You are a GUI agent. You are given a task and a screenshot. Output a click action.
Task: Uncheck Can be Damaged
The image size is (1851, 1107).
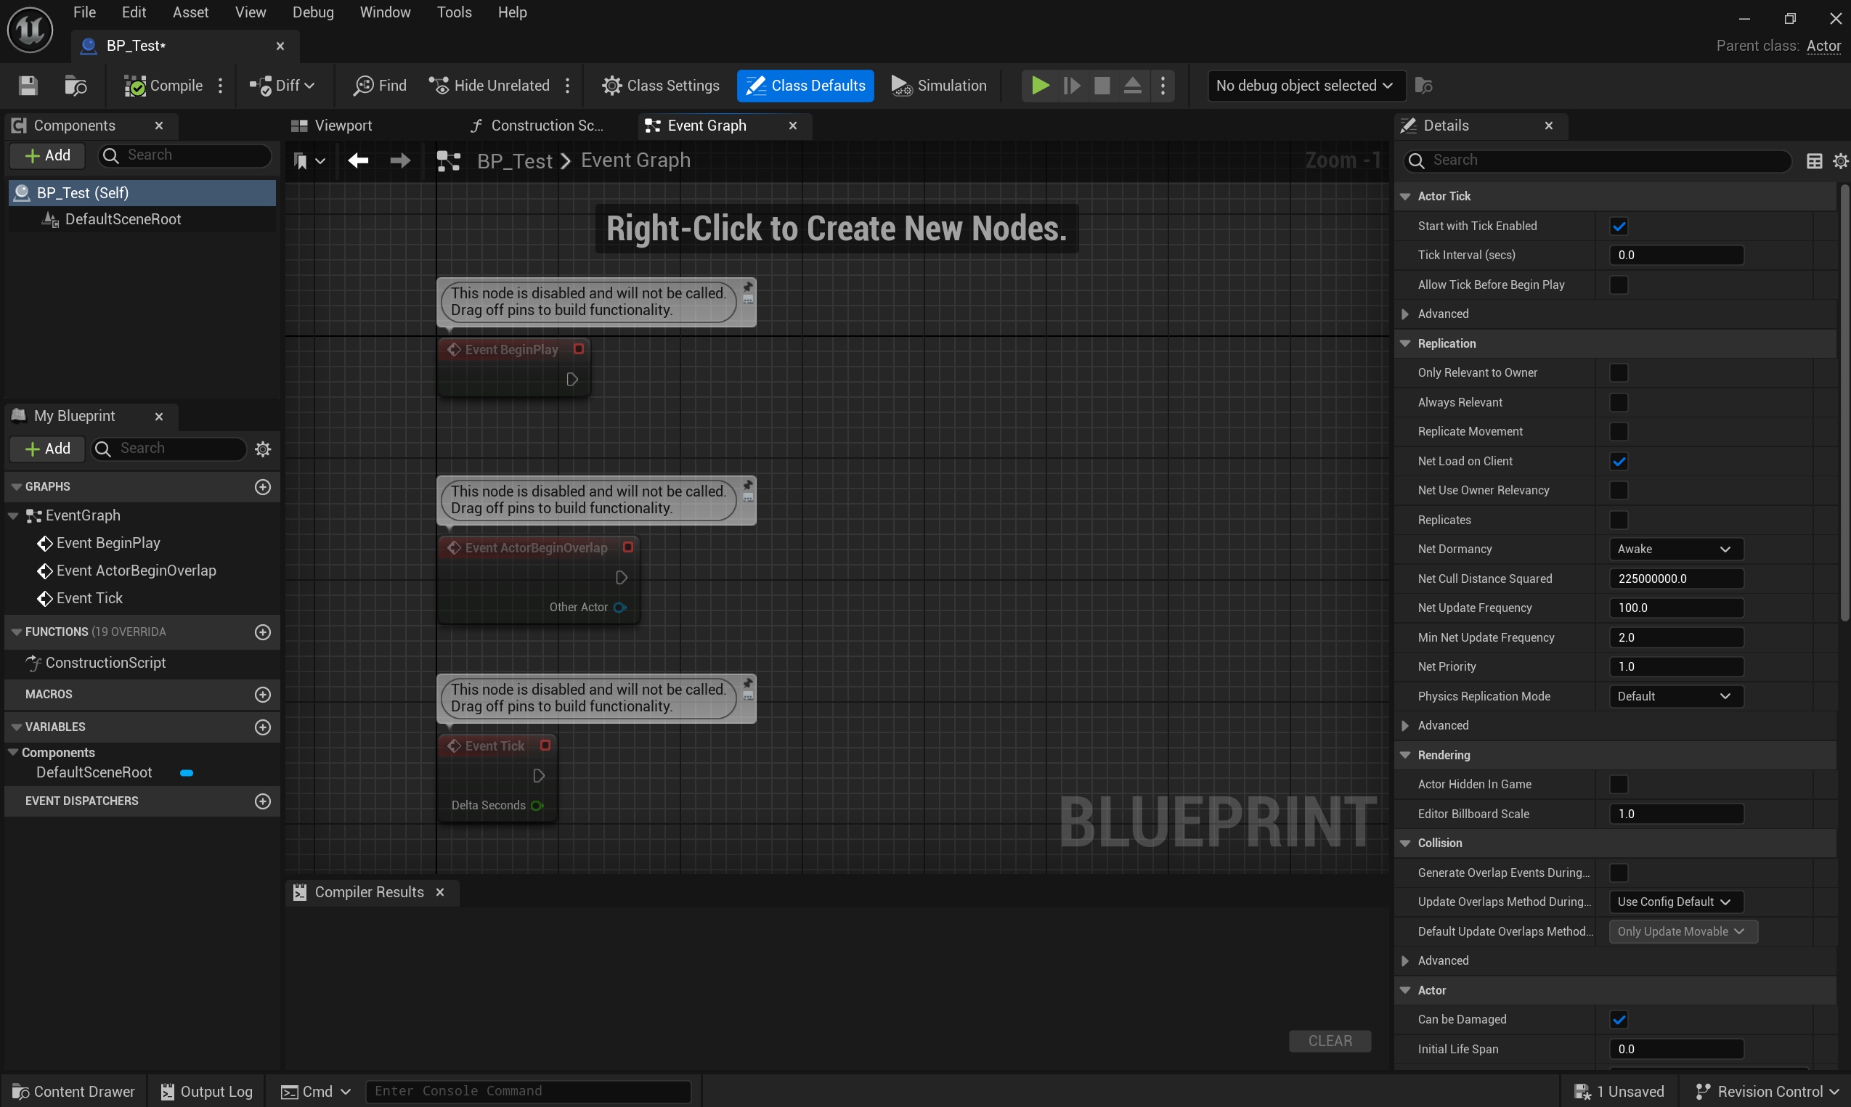tap(1619, 1020)
